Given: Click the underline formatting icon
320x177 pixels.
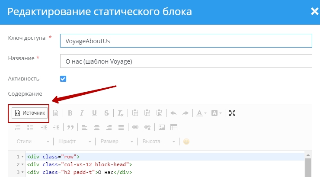Looking at the screenshot, I should (x=94, y=113).
